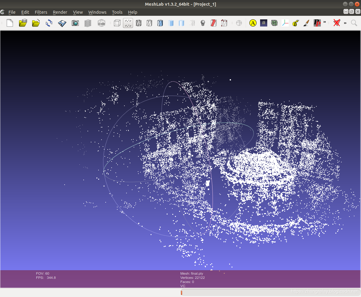Open the Render menu
This screenshot has width=361, height=297.
click(x=60, y=12)
